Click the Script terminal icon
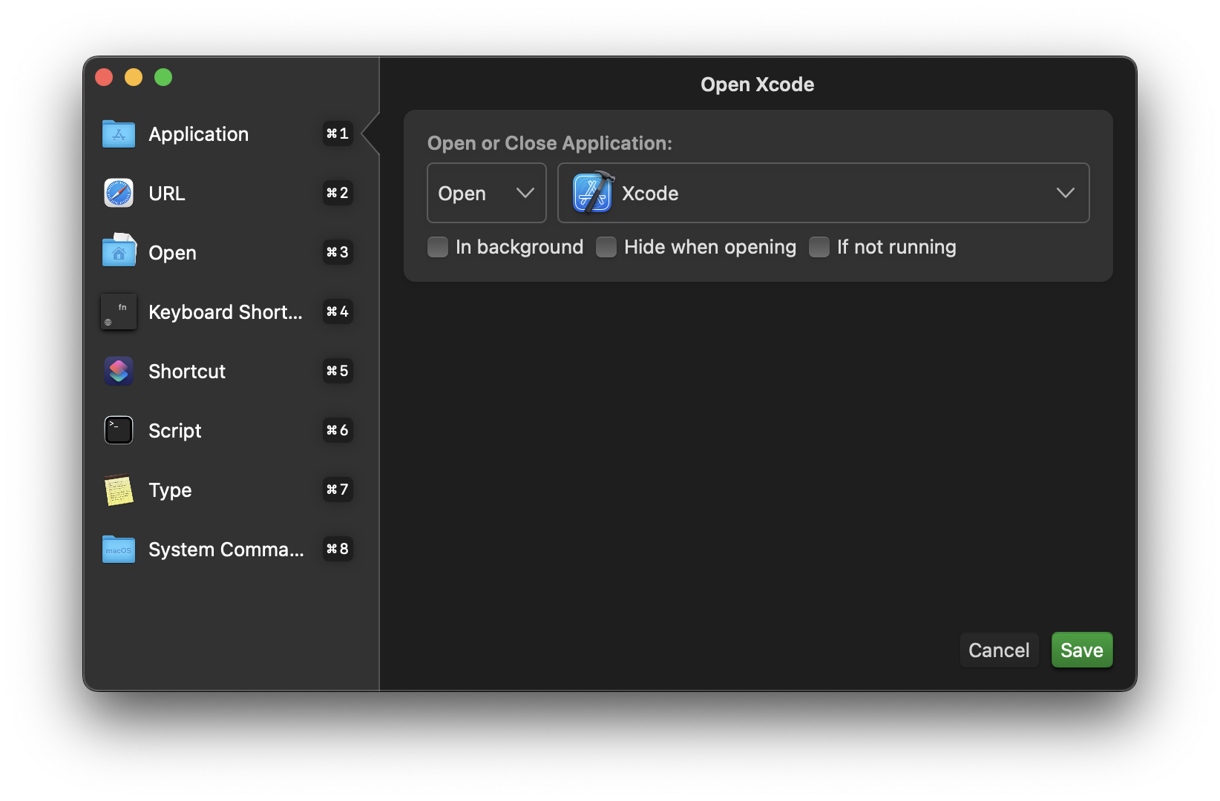The height and width of the screenshot is (801, 1220). [x=119, y=430]
